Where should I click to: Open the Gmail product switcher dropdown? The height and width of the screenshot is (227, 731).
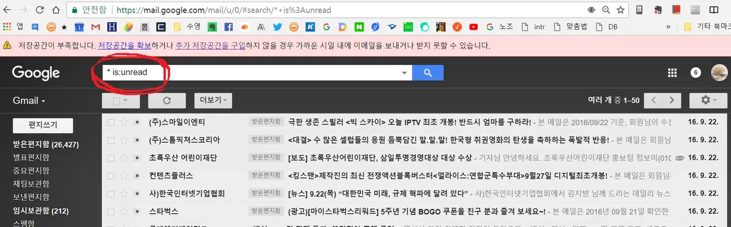pyautogui.click(x=29, y=100)
